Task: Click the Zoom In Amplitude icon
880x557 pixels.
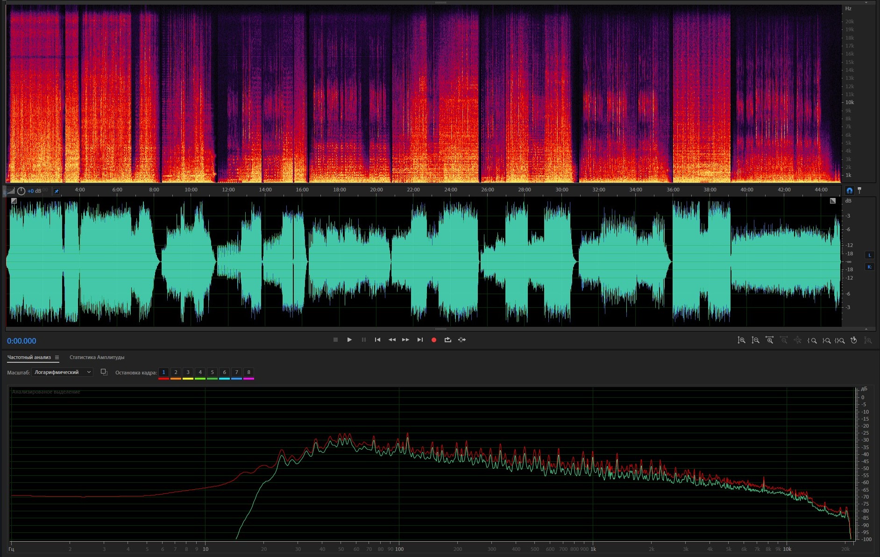Action: point(741,340)
